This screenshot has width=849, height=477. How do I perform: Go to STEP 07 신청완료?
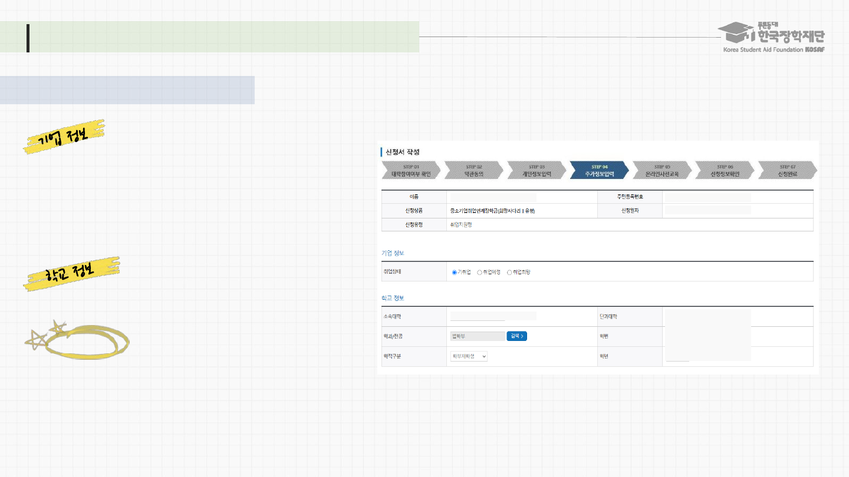787,170
